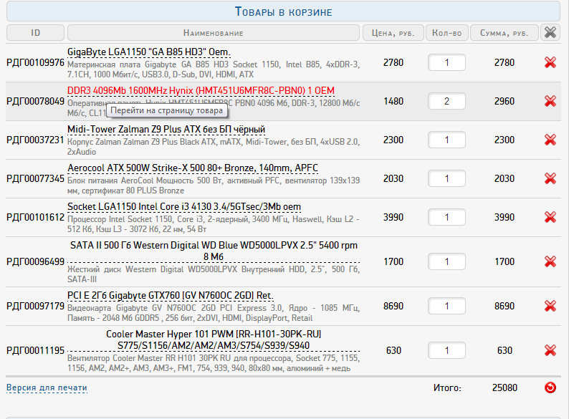Select ID РДГ00078049
Image resolution: width=569 pixels, height=419 pixels.
(35, 101)
